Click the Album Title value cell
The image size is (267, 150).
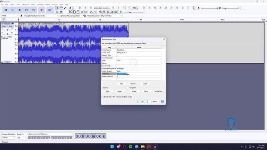click(x=139, y=55)
